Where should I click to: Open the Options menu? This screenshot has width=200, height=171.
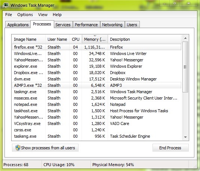tap(25, 15)
